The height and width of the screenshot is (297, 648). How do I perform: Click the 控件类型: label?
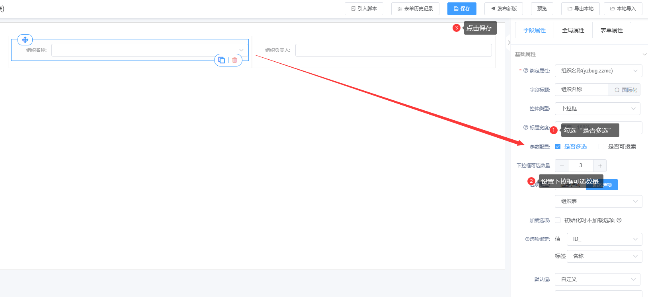coord(540,109)
